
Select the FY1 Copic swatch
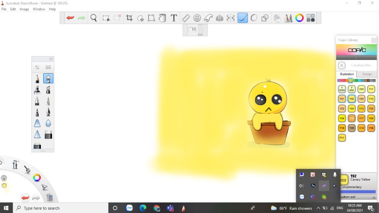click(x=342, y=138)
